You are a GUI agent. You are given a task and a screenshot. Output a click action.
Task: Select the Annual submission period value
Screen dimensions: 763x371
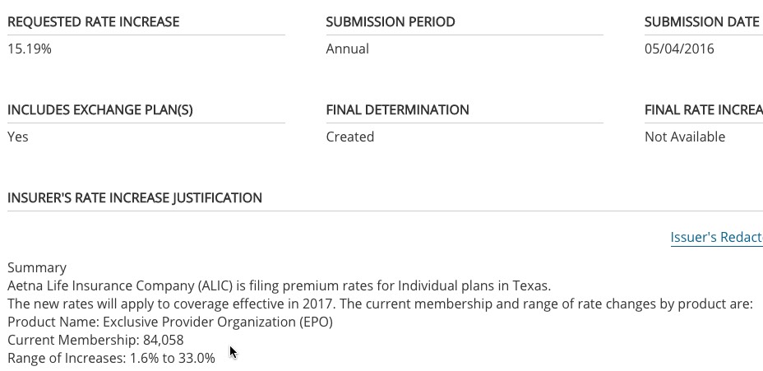348,49
